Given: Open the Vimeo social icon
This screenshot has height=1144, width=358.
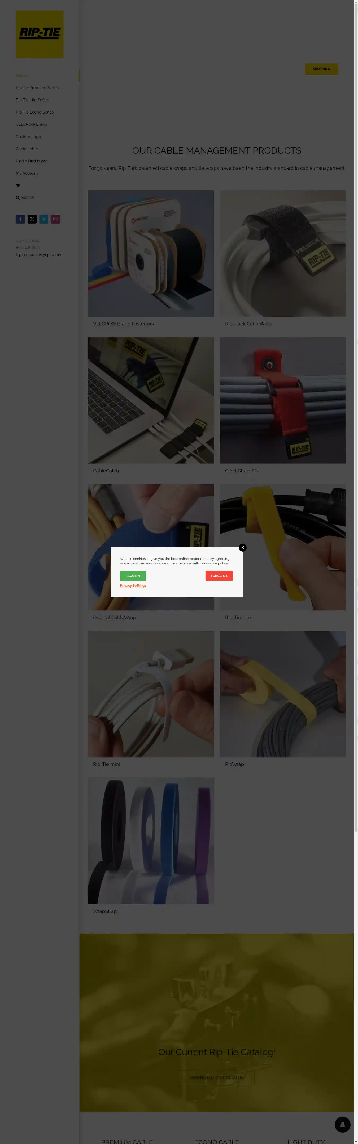Looking at the screenshot, I should coord(44,219).
